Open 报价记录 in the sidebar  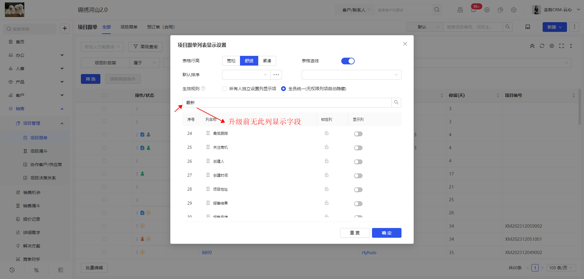pos(32,219)
